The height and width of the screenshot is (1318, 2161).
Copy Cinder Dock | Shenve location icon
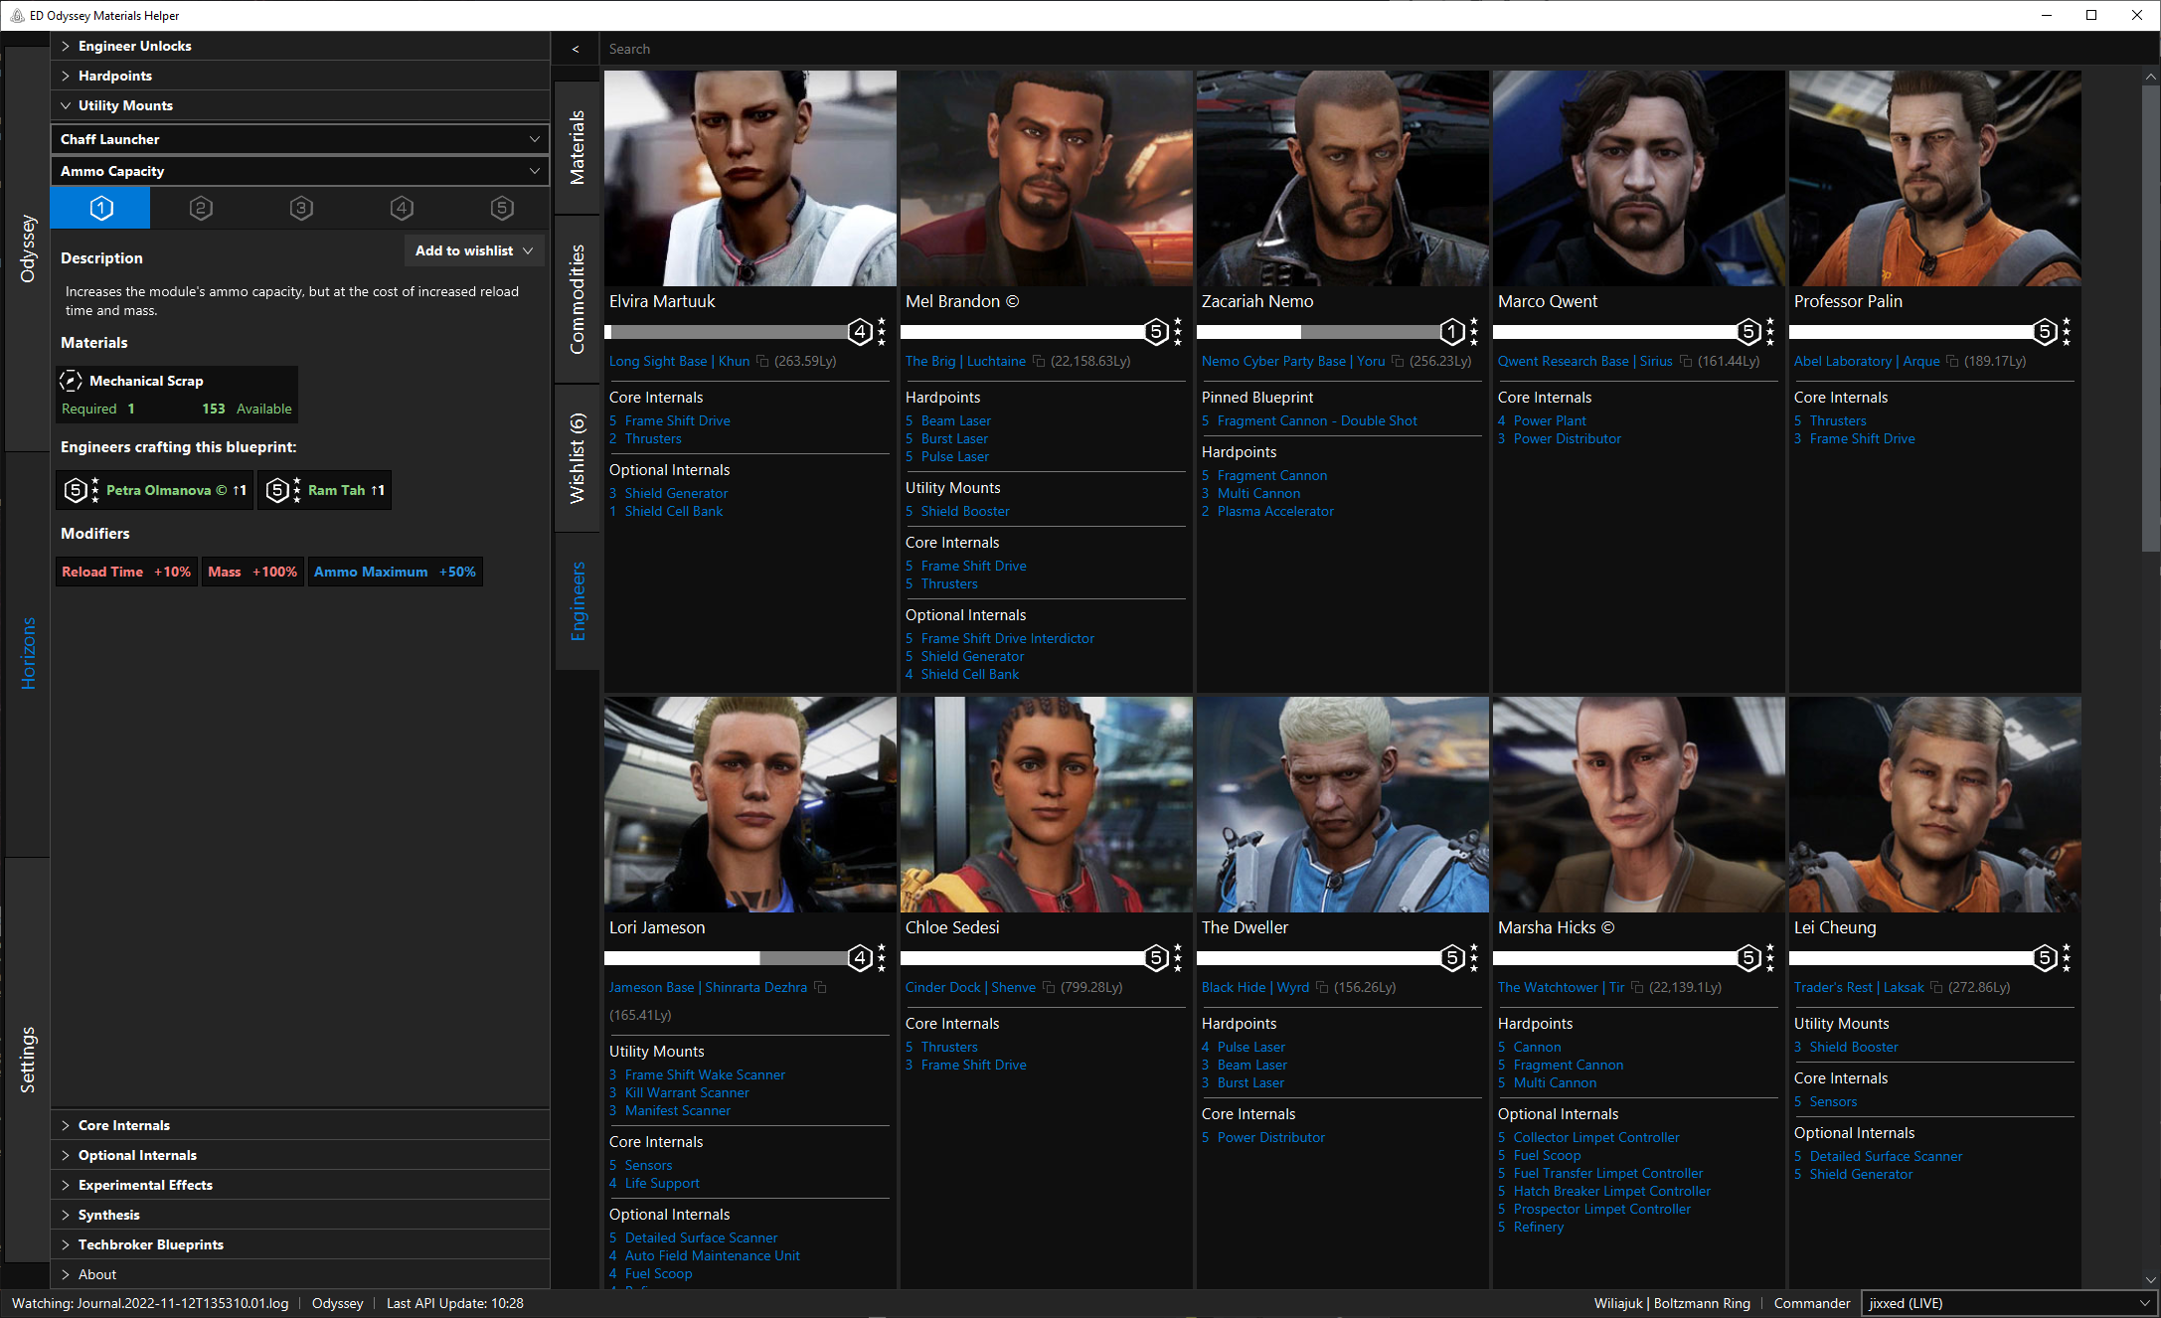[x=1049, y=987]
